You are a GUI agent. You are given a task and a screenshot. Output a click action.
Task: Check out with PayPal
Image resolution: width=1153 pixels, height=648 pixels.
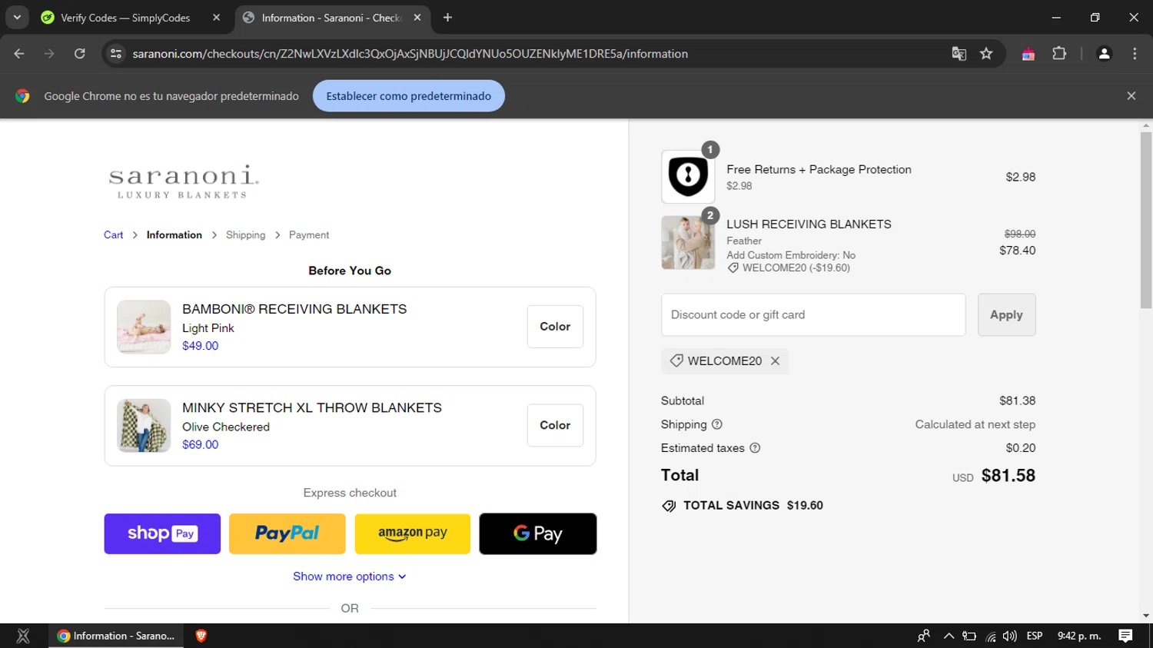(287, 533)
